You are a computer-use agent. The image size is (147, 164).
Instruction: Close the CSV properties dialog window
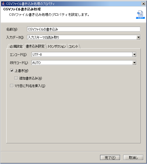click(143, 4)
